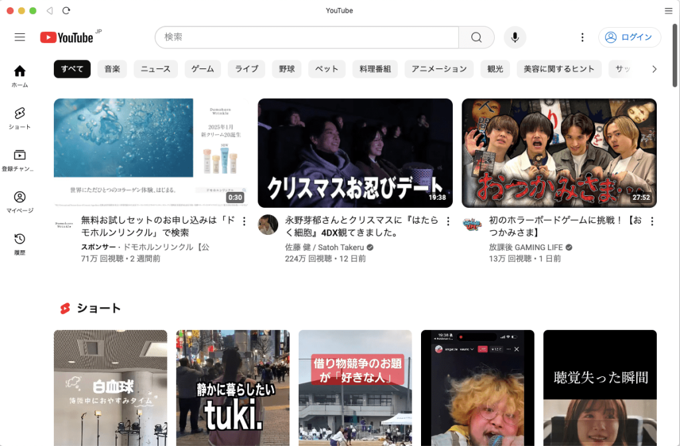
Task: Open 履歴 history in sidebar
Action: pyautogui.click(x=20, y=244)
